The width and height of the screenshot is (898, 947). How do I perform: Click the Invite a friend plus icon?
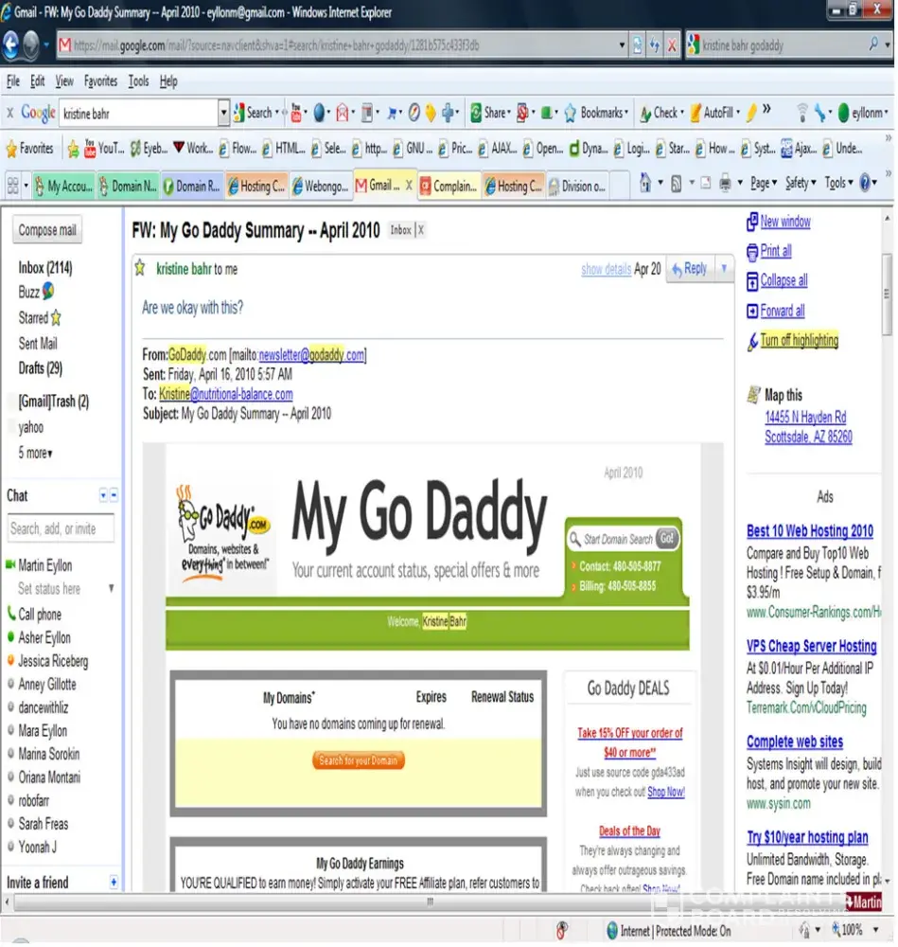click(114, 883)
